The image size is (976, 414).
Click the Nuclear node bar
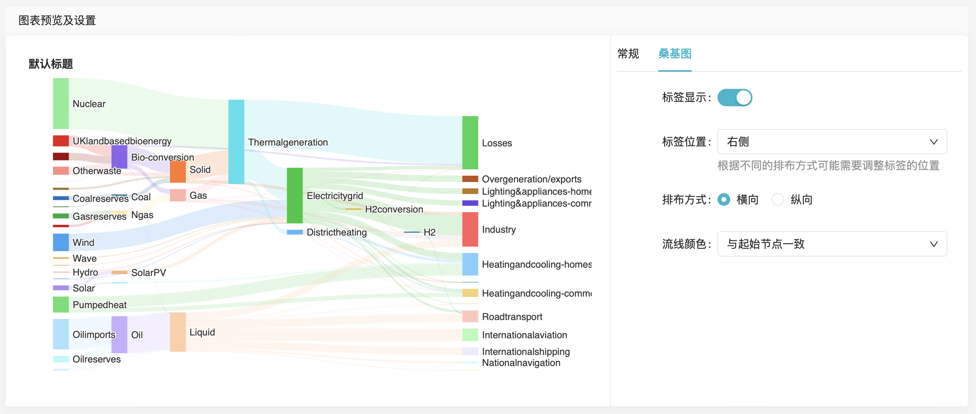(x=61, y=103)
